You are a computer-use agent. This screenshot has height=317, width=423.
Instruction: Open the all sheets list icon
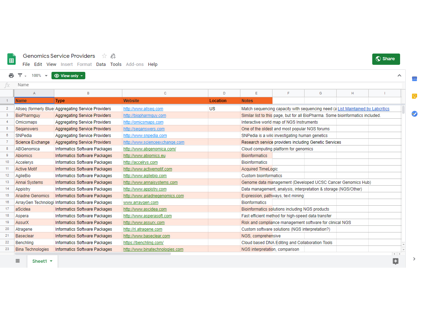pyautogui.click(x=18, y=261)
